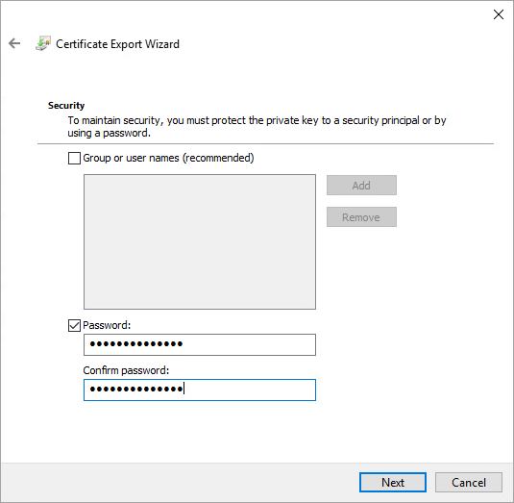This screenshot has height=503, width=514.
Task: Cancel the certificate export
Action: coord(469,483)
